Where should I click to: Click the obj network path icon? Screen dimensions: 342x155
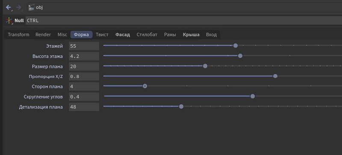[32, 7]
